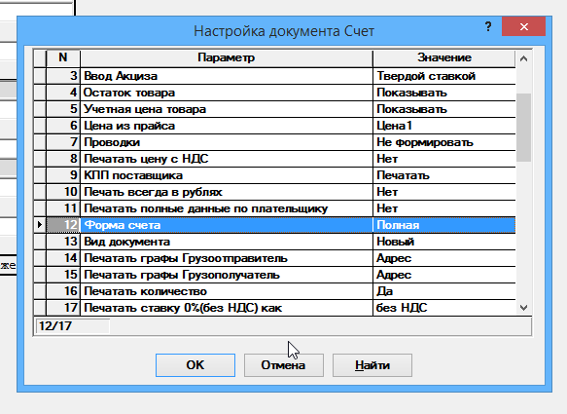
Task: Open search with the Найти button
Action: coord(372,365)
